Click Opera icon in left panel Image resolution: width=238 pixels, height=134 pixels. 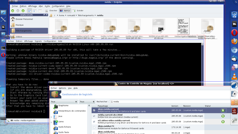[3, 55]
